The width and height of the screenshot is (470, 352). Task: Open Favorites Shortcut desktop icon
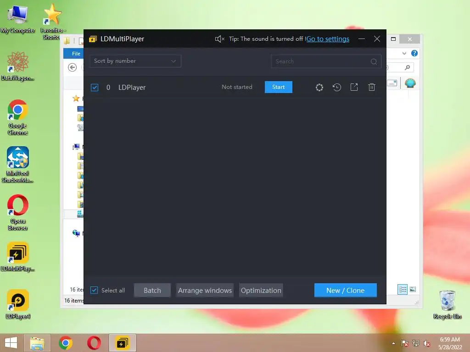53,22
